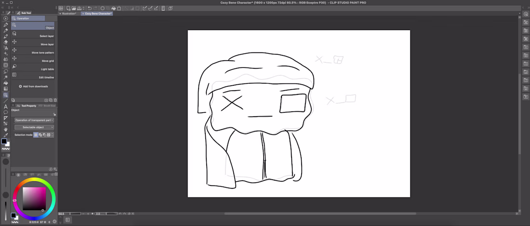530x226 pixels.
Task: Switch to the Brush Size tab
Action: click(47, 106)
